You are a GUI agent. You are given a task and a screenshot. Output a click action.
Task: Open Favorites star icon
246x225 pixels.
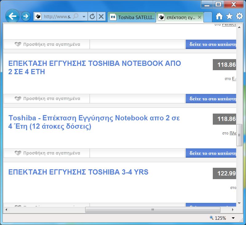tap(229, 16)
